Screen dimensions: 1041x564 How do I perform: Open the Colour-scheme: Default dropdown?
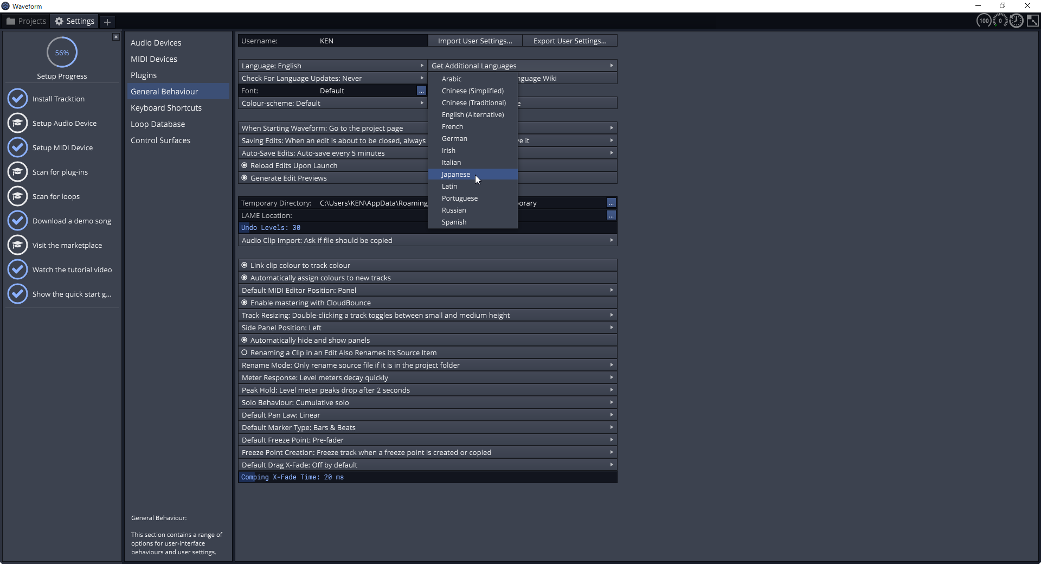pyautogui.click(x=333, y=103)
